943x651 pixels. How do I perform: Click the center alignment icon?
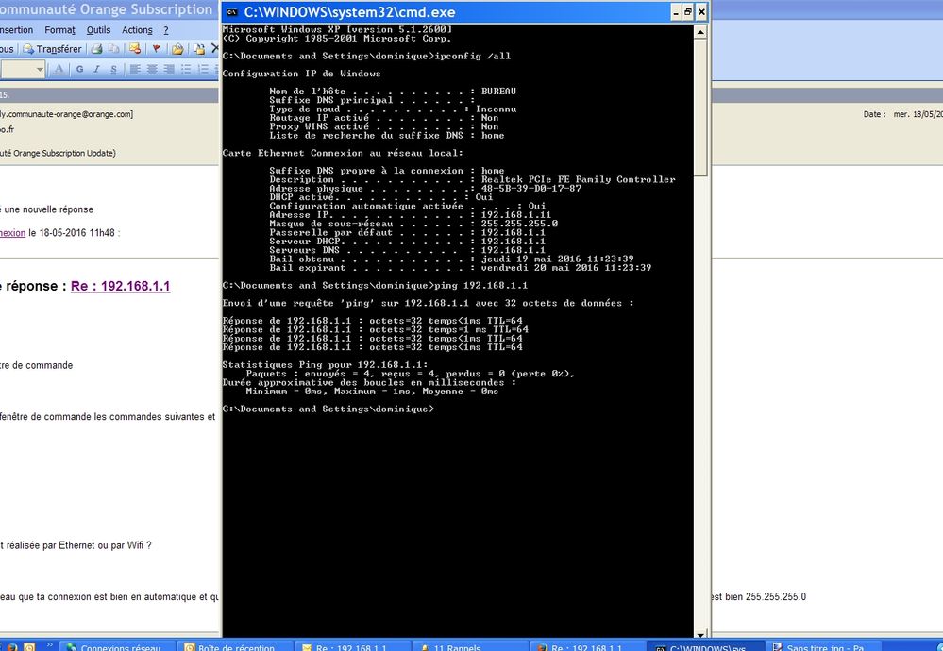point(151,69)
